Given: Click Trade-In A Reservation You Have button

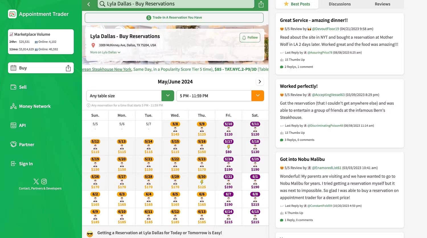Looking at the screenshot, I should [x=174, y=18].
